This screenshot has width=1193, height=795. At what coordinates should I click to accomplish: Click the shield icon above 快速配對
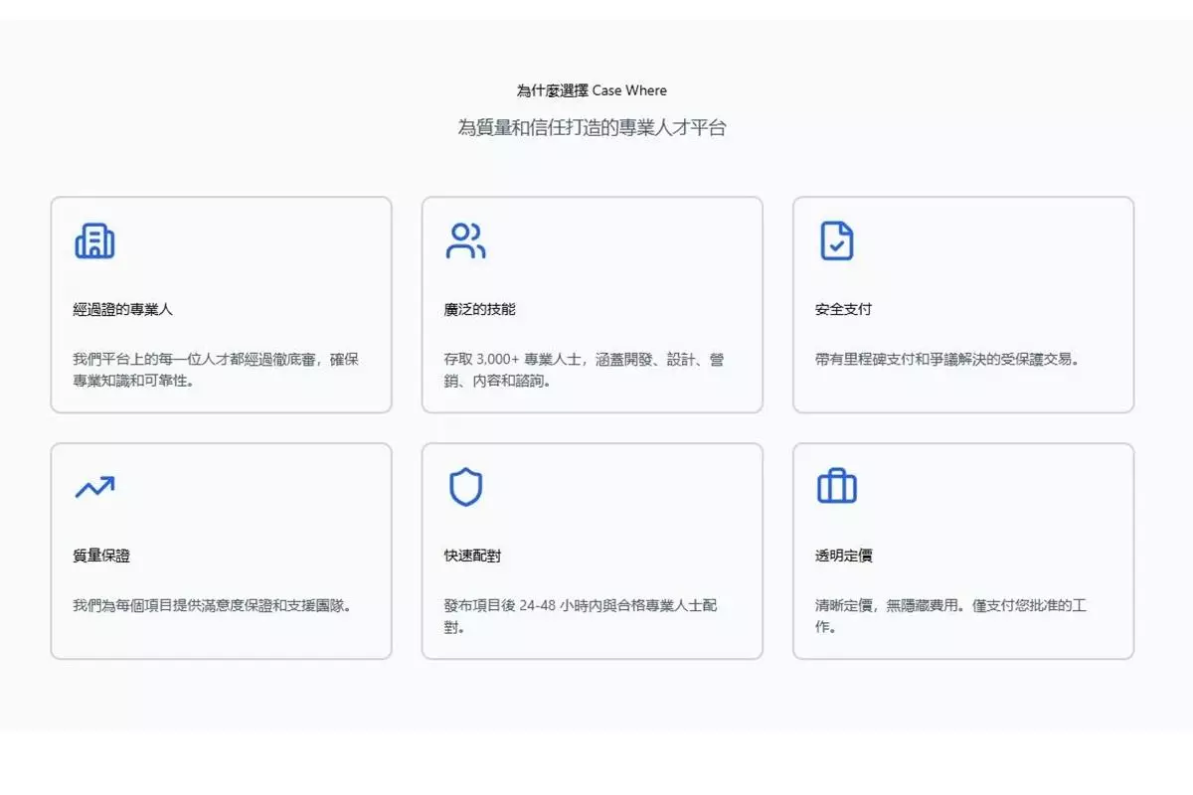[x=465, y=487]
